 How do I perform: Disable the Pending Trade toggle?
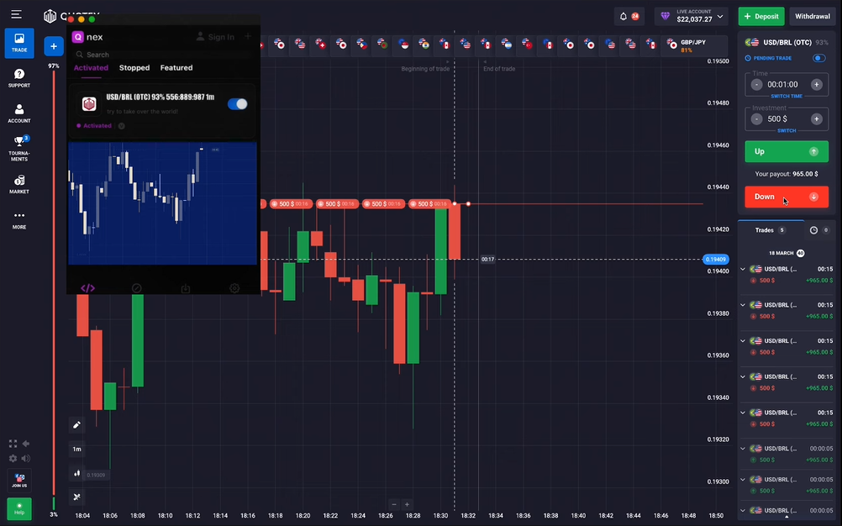pyautogui.click(x=818, y=58)
